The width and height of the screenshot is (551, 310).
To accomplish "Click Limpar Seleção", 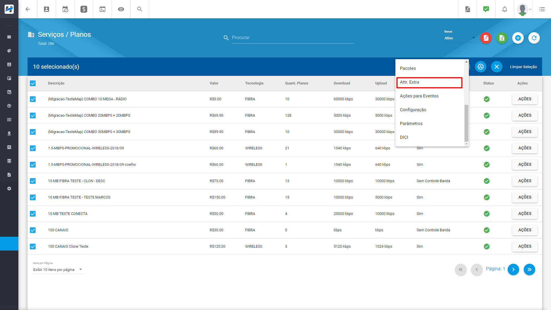I will pyautogui.click(x=523, y=67).
